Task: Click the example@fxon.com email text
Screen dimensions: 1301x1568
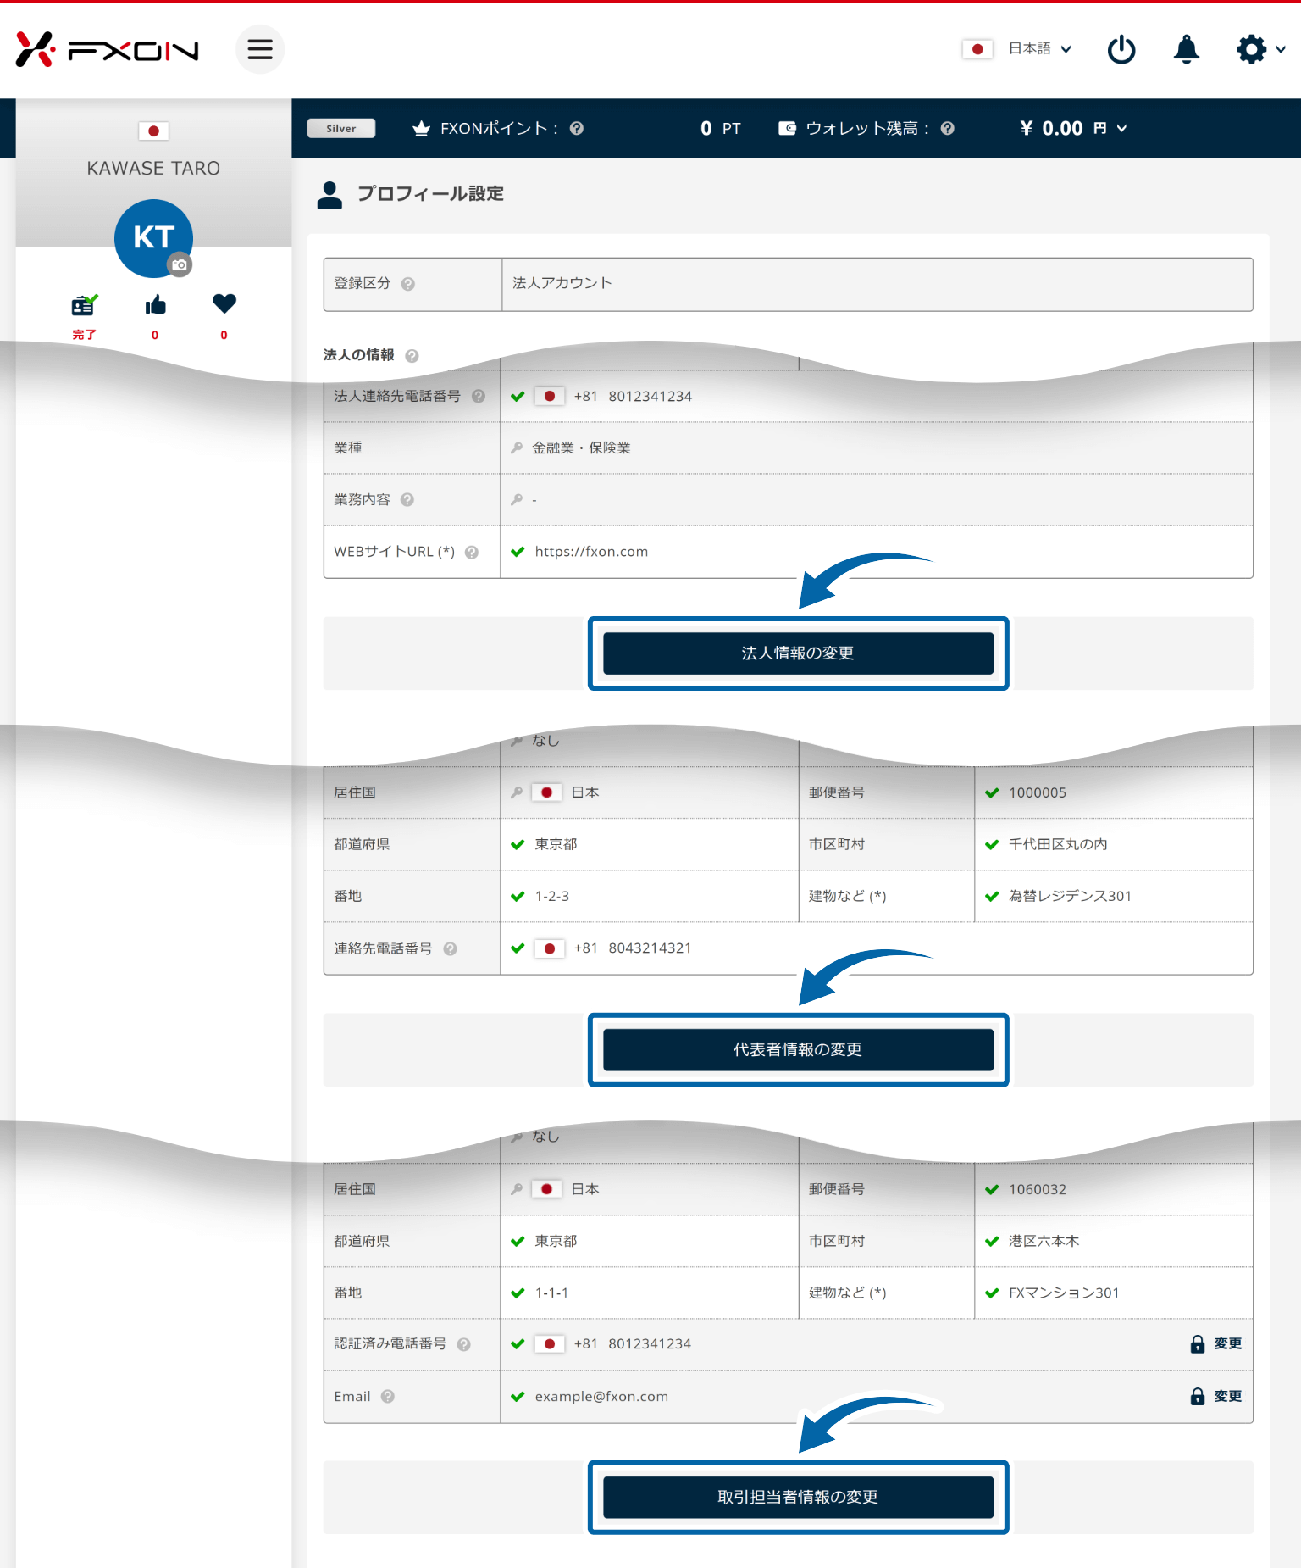Action: (x=601, y=1396)
